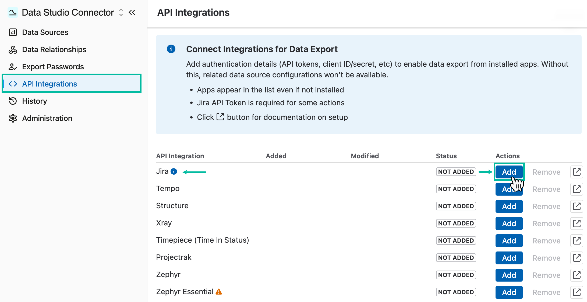Open Jira setup documentation link icon
This screenshot has width=587, height=302.
coord(577,172)
